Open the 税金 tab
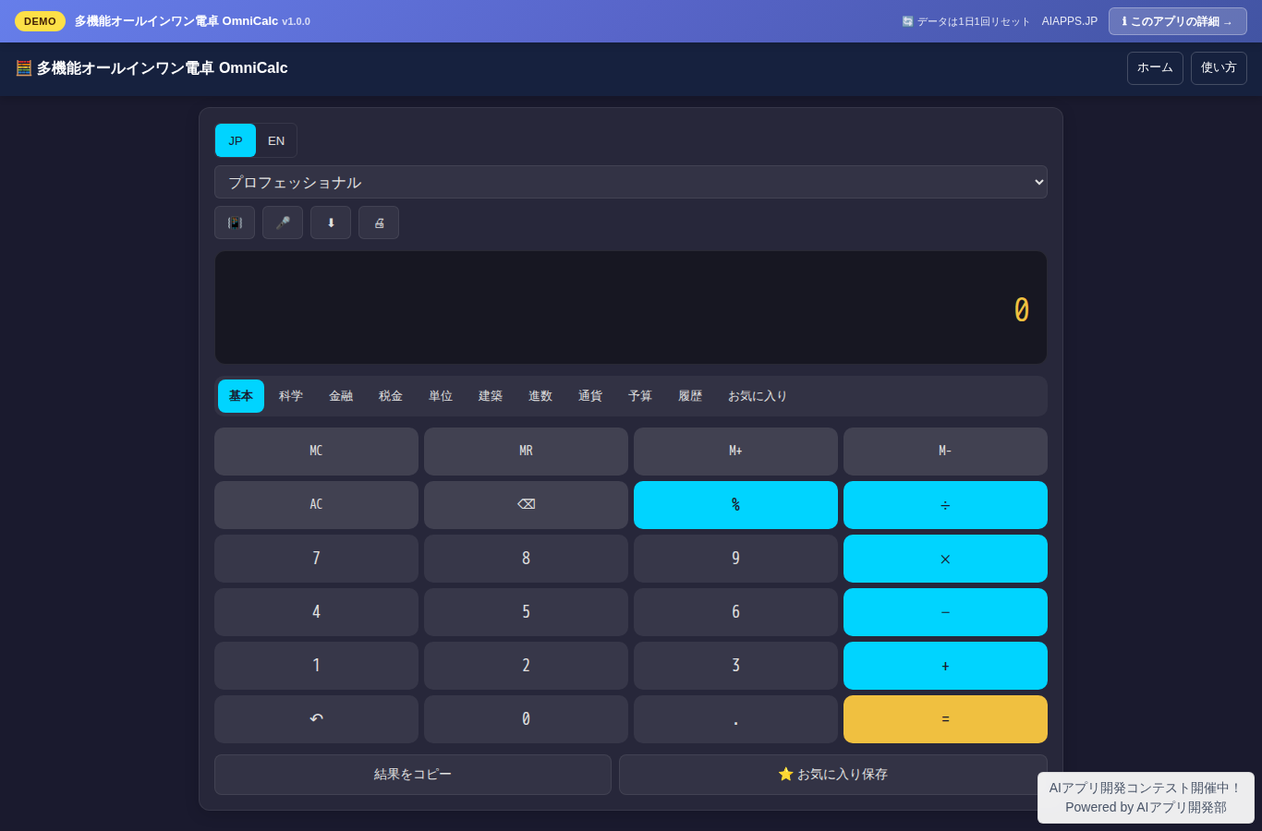 391,396
